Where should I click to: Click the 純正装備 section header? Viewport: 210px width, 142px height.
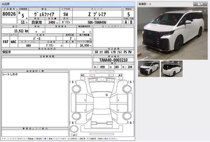[114, 49]
